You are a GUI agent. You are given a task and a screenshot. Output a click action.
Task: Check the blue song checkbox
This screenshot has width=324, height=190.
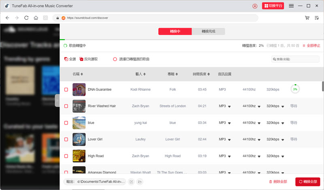[x=66, y=123]
